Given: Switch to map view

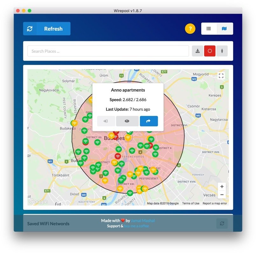Looking at the screenshot, I should pos(225,29).
